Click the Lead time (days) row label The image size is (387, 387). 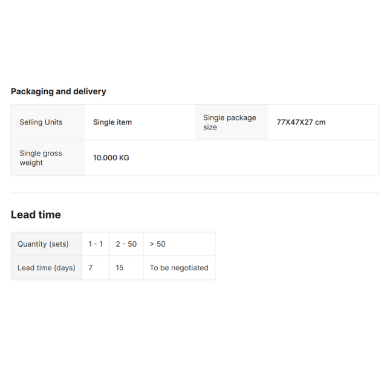(47, 268)
